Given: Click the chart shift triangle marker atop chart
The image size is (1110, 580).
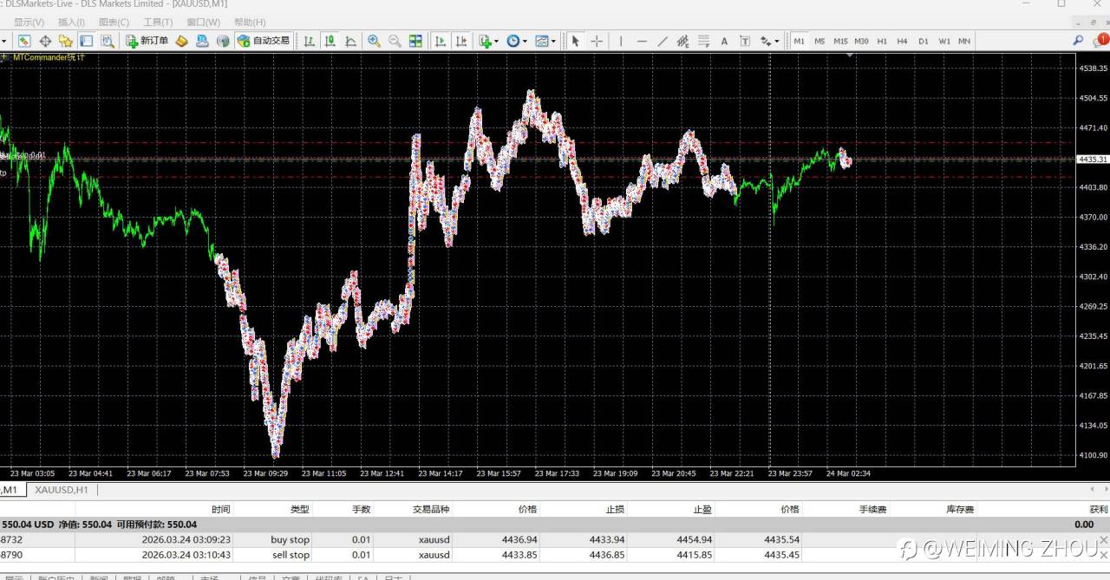Looking at the screenshot, I should click(x=851, y=55).
